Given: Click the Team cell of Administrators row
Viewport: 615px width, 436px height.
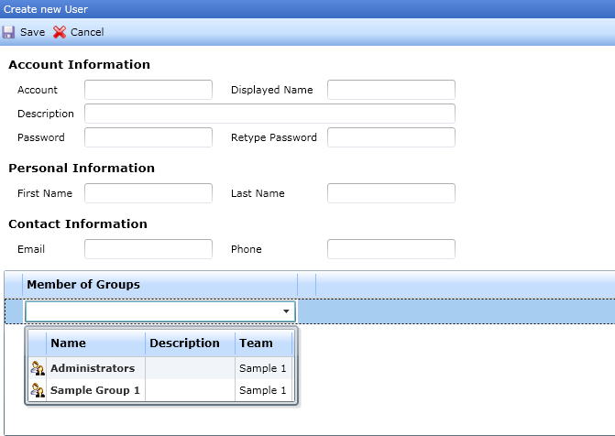Looking at the screenshot, I should [x=264, y=368].
